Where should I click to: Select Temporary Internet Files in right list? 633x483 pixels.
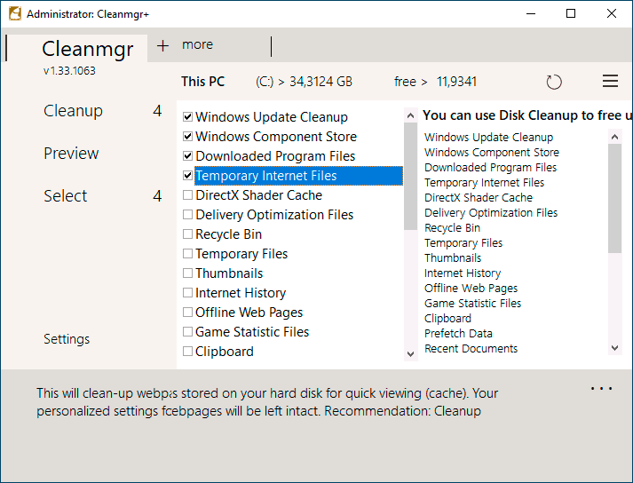tap(484, 183)
